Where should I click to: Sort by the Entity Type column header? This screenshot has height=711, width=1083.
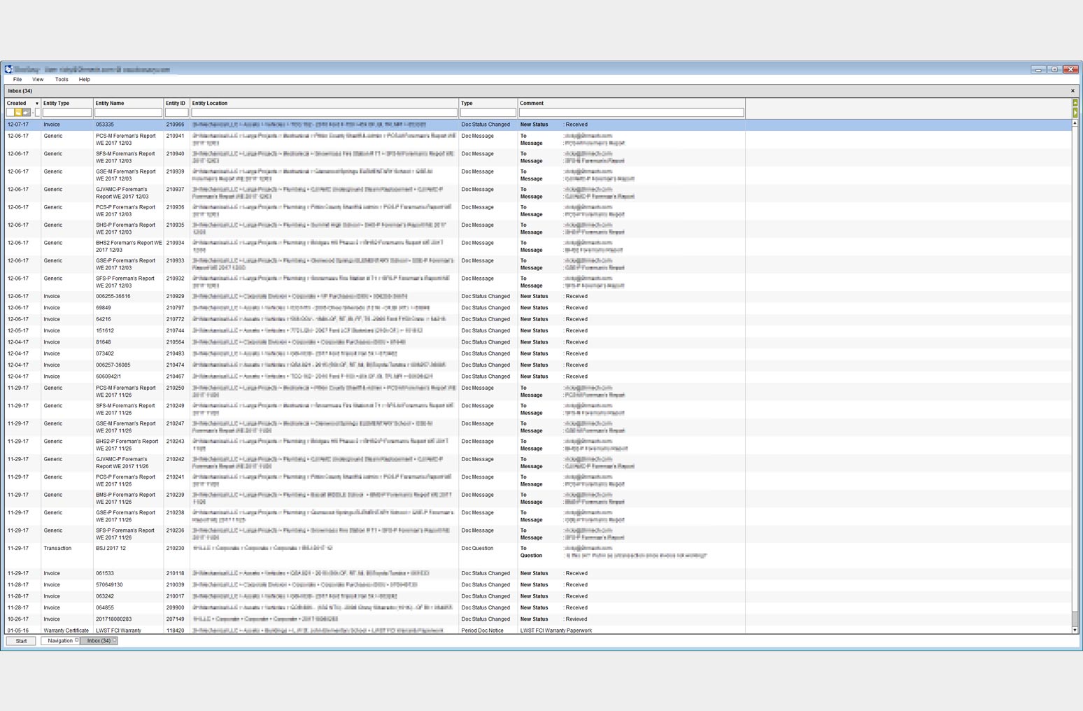tap(66, 104)
